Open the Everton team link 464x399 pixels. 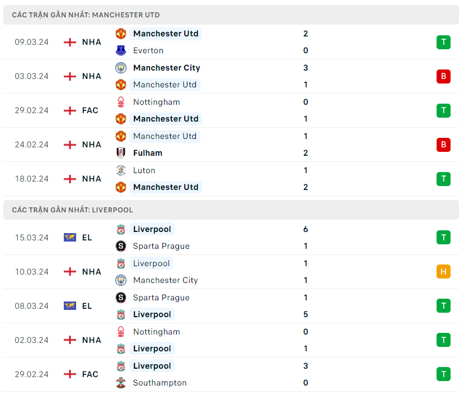coord(148,50)
